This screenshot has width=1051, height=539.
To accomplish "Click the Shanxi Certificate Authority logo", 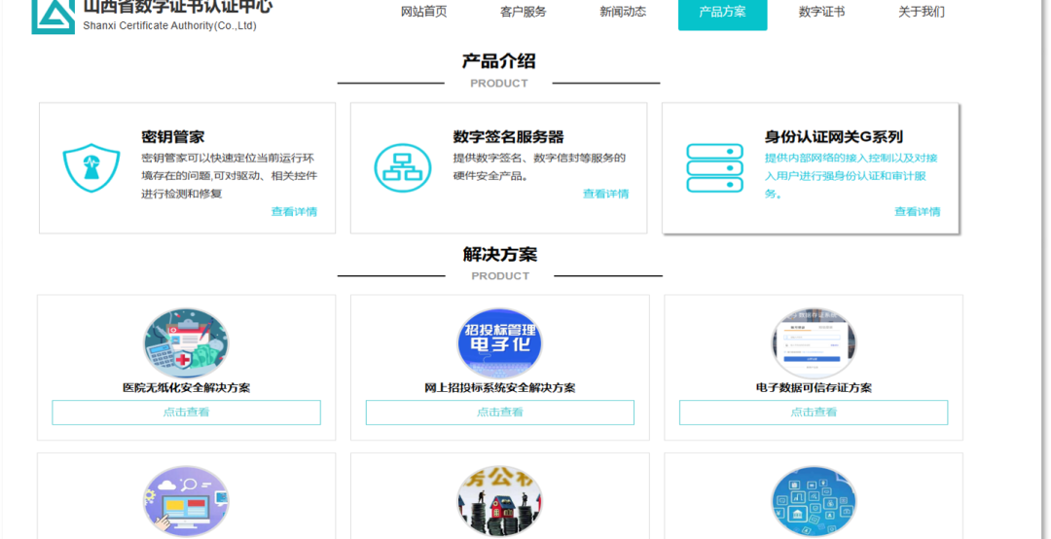I will click(53, 15).
